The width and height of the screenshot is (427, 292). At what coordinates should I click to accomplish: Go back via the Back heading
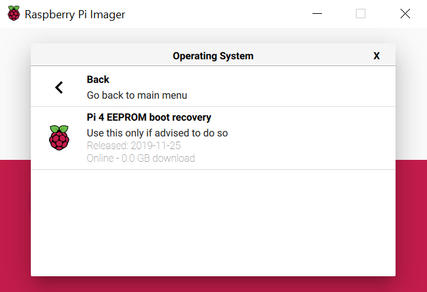point(98,79)
